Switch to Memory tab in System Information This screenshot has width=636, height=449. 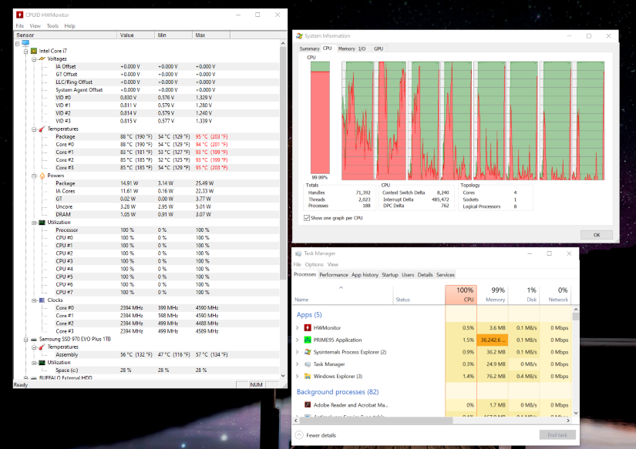coord(346,49)
